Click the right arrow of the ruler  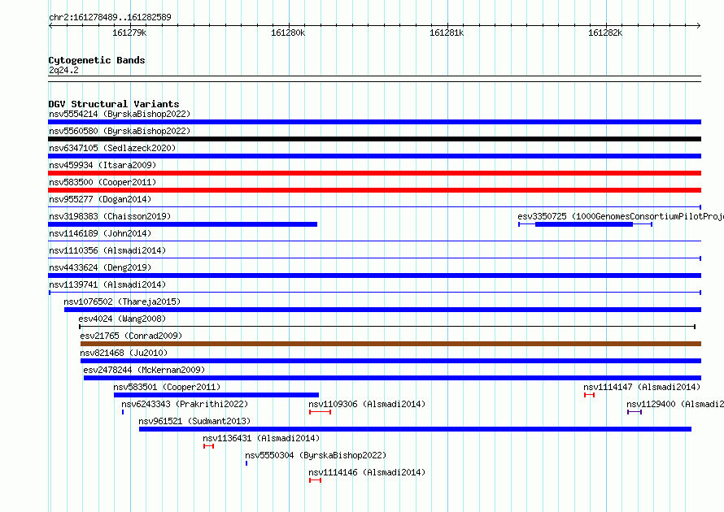(x=699, y=25)
